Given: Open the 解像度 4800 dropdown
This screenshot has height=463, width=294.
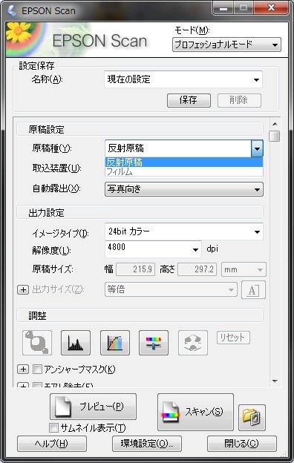Looking at the screenshot, I should 153,249.
